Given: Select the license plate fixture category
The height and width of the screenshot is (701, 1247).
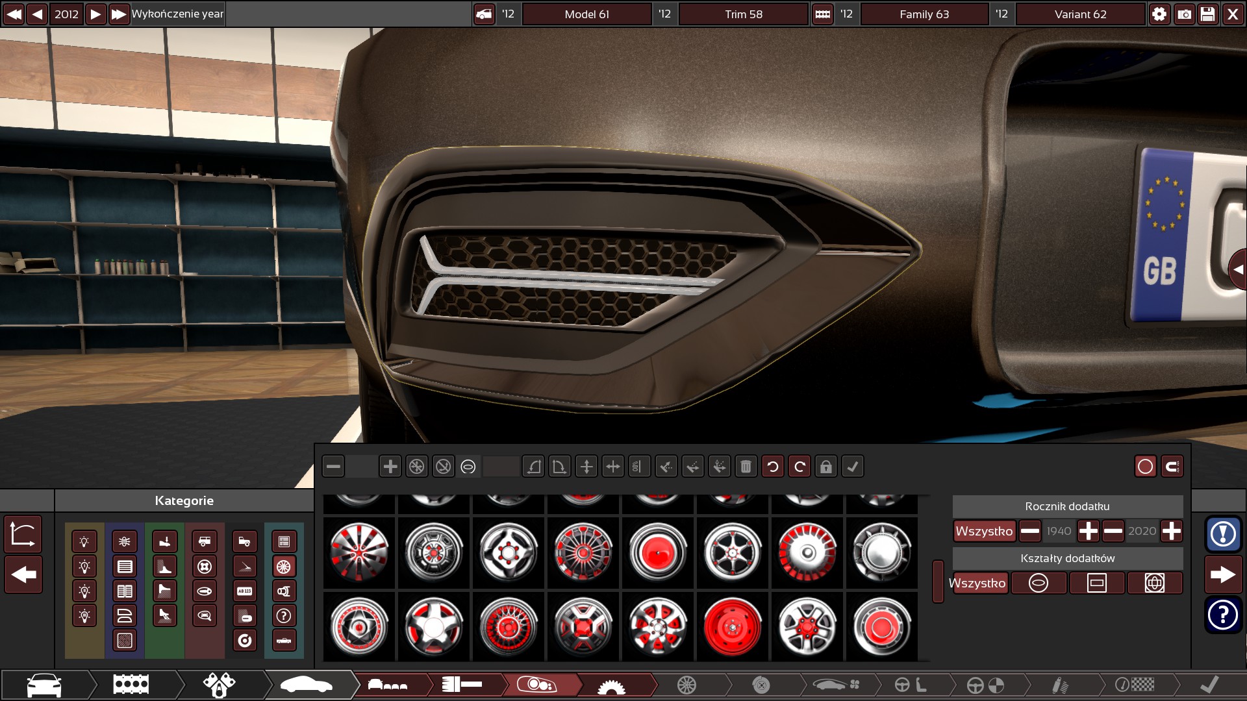Looking at the screenshot, I should pyautogui.click(x=244, y=591).
